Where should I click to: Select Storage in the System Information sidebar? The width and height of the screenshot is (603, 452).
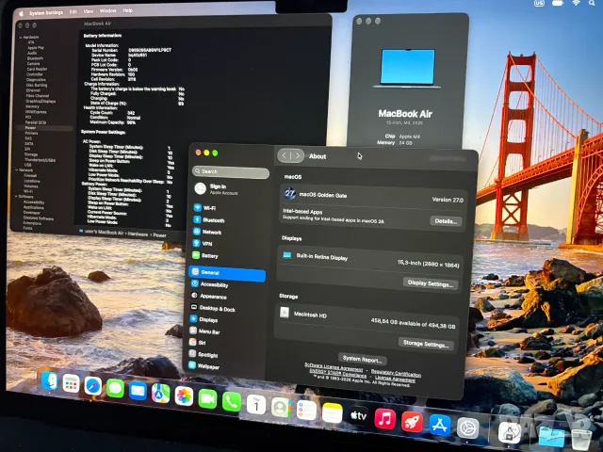[31, 154]
